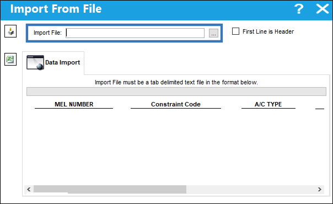Enable the First Line is Header checkbox

(235, 31)
